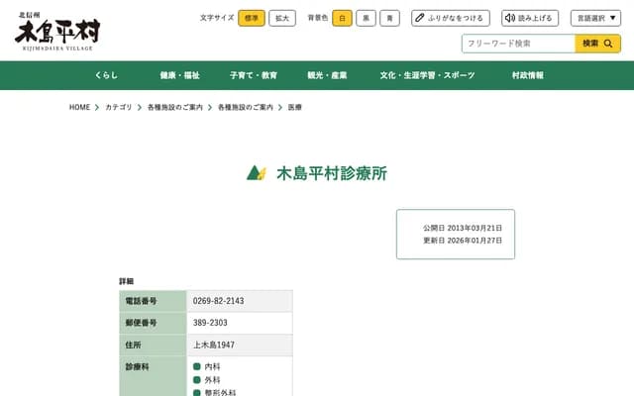634x396 pixels.
Task: Set text size to 標準
Action: point(252,18)
